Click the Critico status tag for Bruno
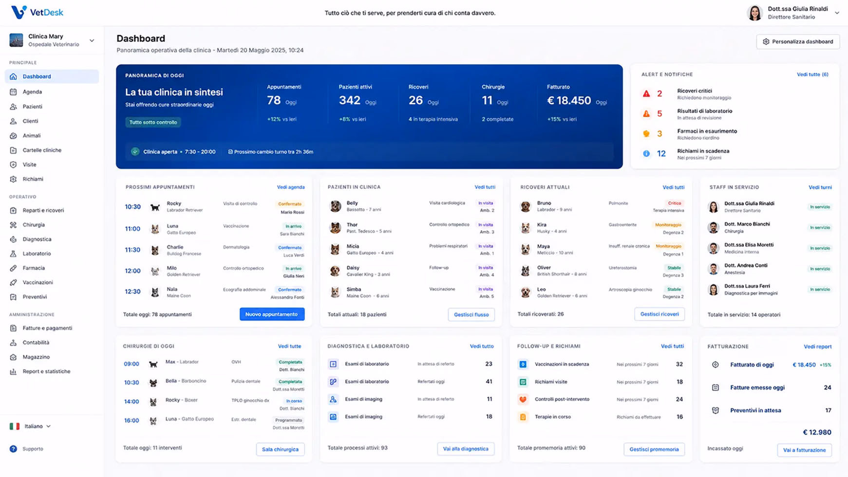This screenshot has height=477, width=848. (x=674, y=203)
